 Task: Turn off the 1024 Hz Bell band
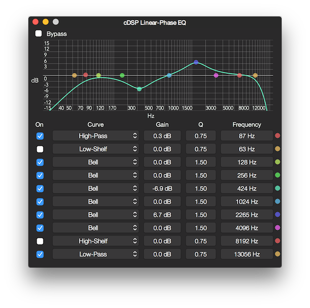pyautogui.click(x=40, y=202)
